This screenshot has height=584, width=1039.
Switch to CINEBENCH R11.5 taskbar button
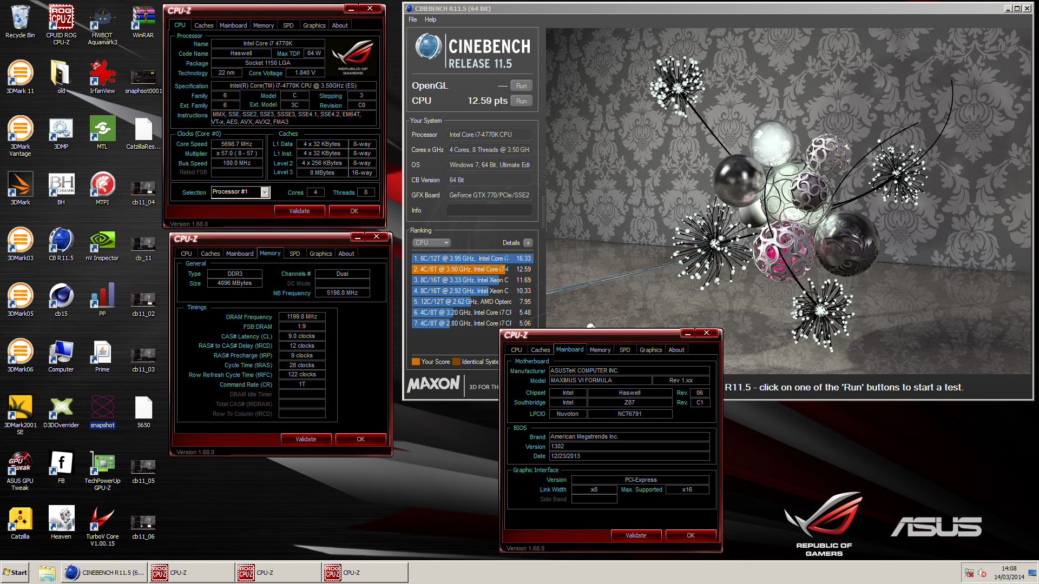point(104,573)
